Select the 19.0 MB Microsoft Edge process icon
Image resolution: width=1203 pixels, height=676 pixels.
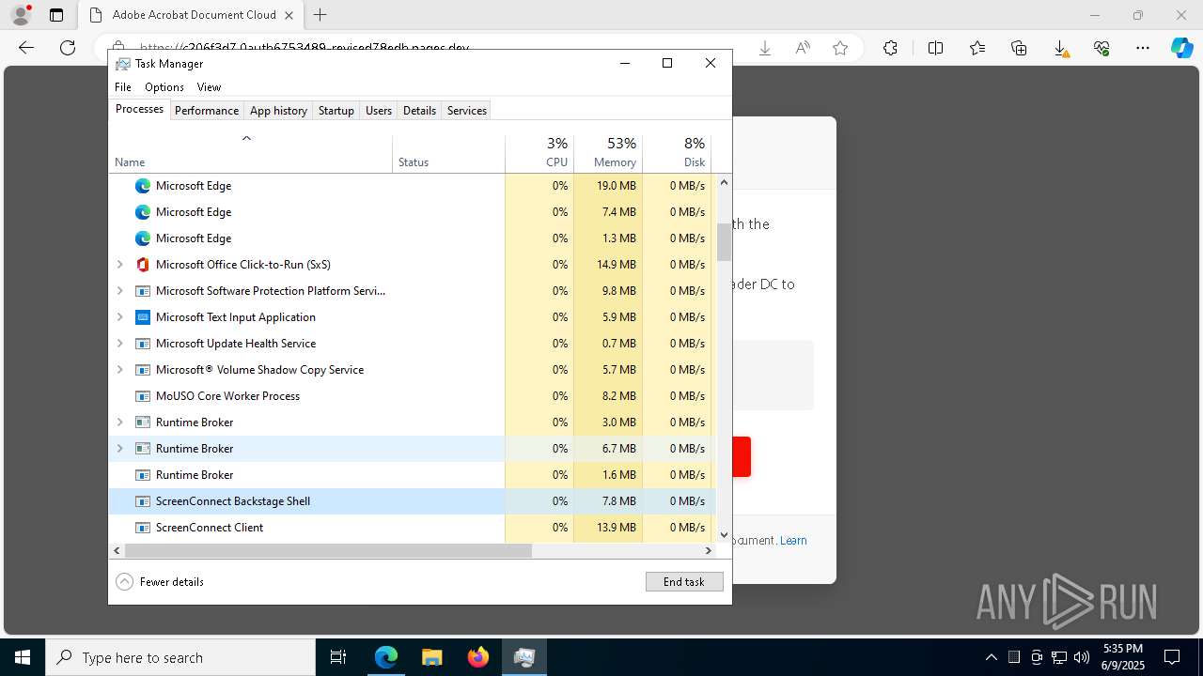[x=143, y=186]
